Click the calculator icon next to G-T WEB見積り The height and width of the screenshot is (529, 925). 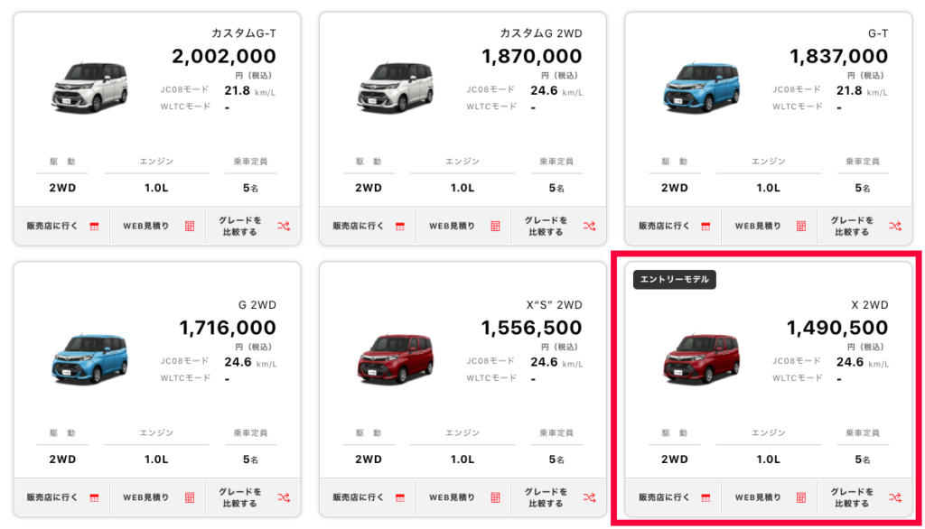pos(801,225)
